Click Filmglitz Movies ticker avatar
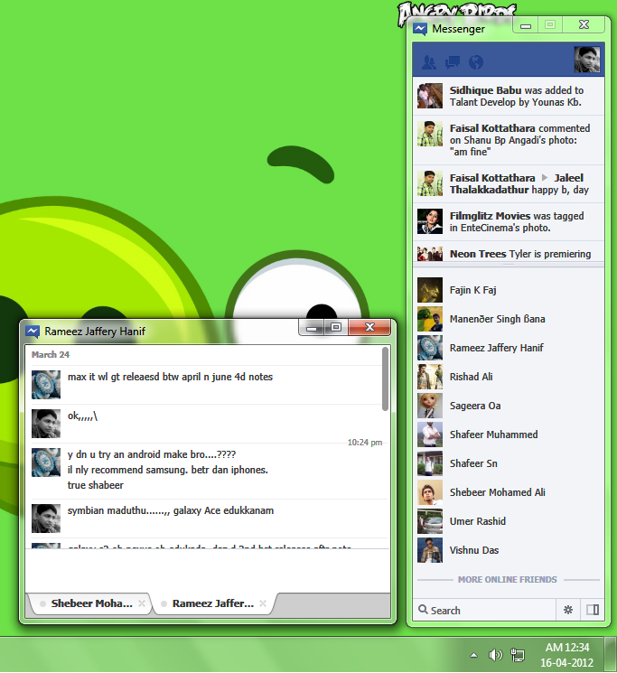Screen dimensions: 617x673 click(x=430, y=221)
